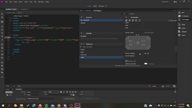The width and height of the screenshot is (192, 108).
Task: Switch Property inspector to HTML mode
Action: [x=9, y=92]
